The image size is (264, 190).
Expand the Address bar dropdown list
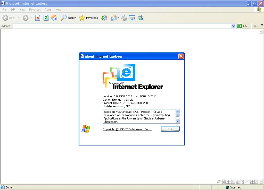(233, 26)
